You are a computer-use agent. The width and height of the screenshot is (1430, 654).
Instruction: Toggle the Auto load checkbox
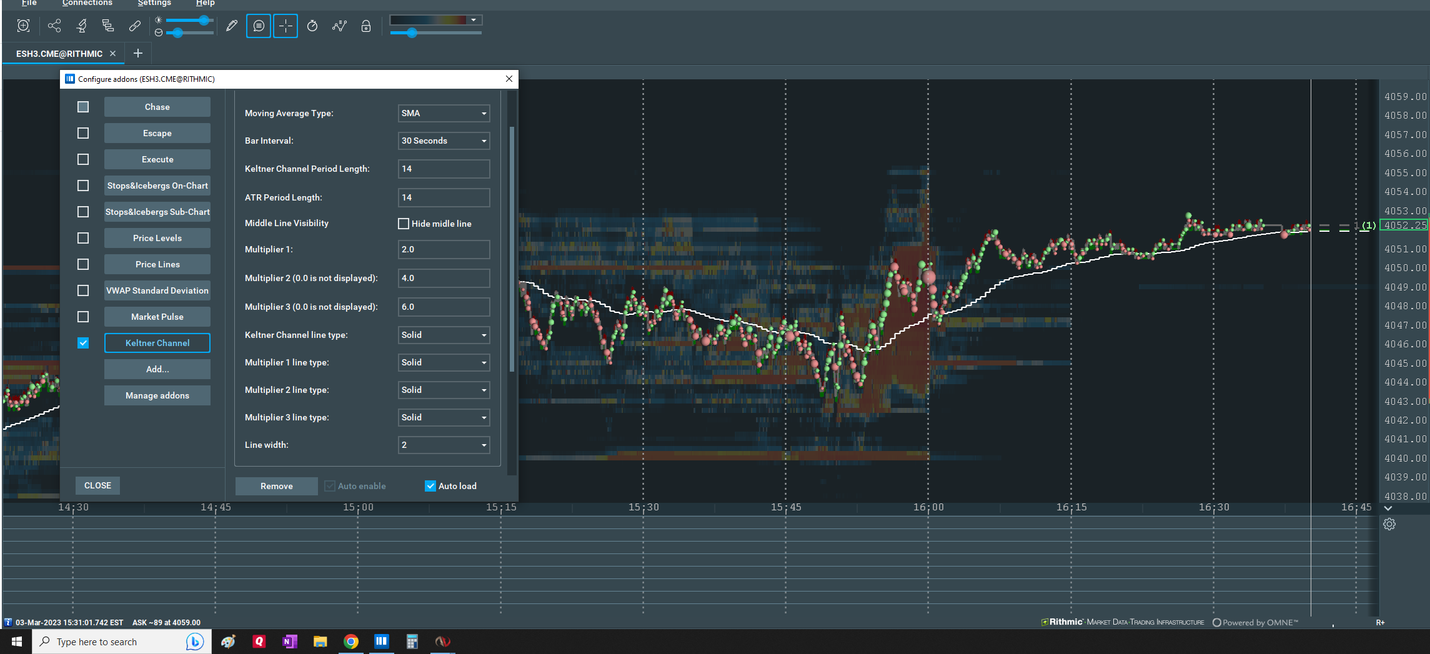(430, 486)
